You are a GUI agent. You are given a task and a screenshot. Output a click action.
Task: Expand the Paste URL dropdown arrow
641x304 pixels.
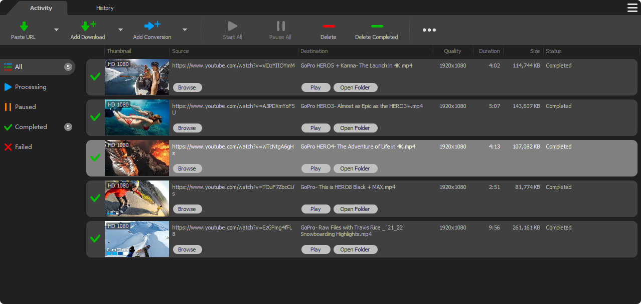pyautogui.click(x=56, y=29)
